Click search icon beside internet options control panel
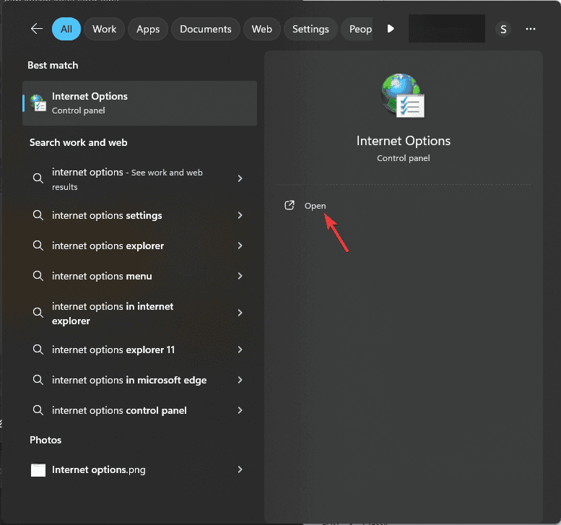The image size is (561, 525). pyautogui.click(x=38, y=410)
